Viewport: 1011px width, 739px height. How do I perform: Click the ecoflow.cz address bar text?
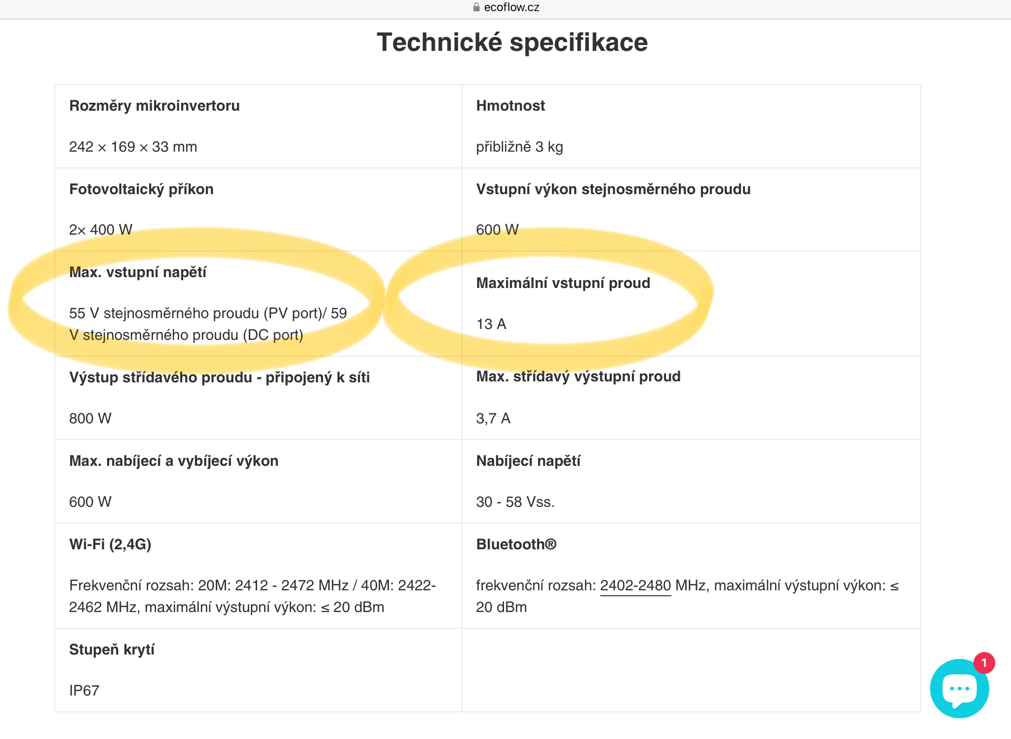click(x=511, y=7)
